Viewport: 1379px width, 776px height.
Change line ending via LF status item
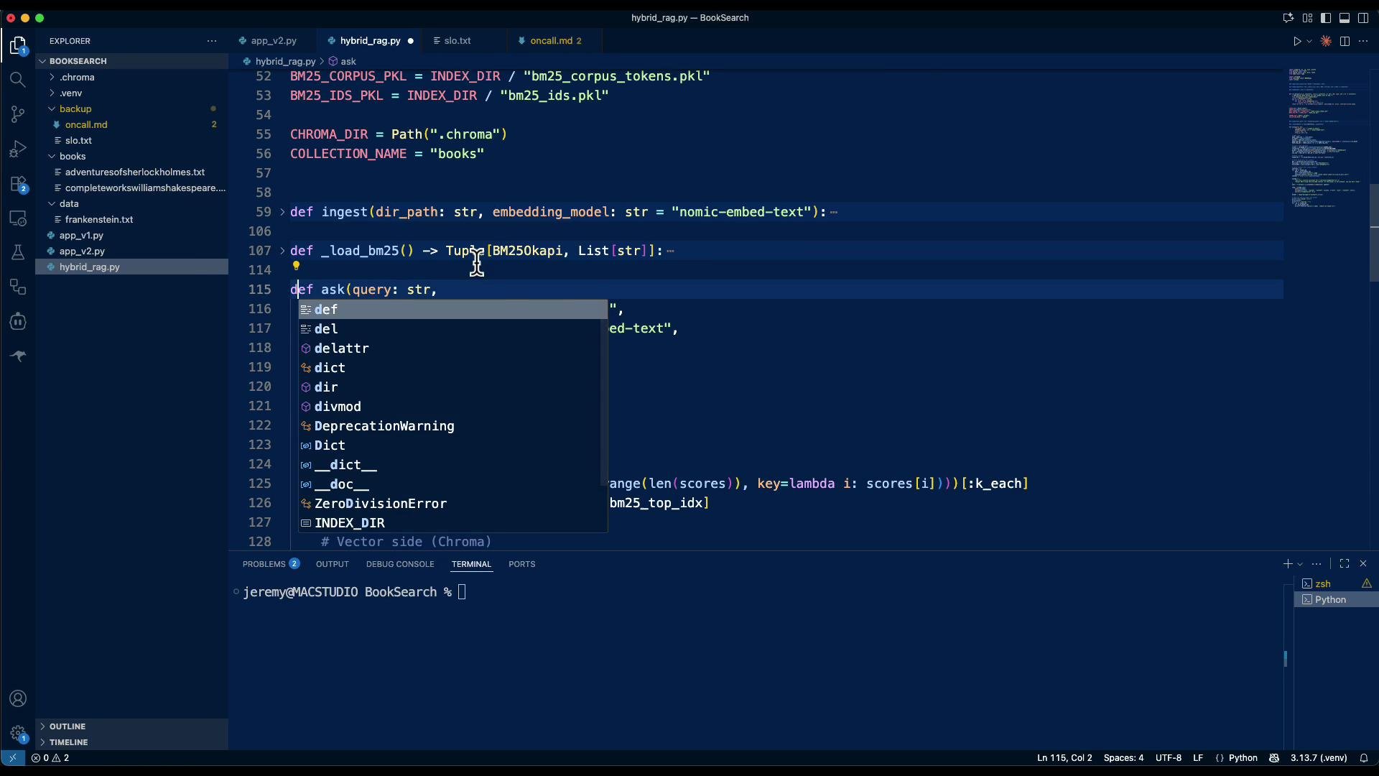[x=1198, y=758]
